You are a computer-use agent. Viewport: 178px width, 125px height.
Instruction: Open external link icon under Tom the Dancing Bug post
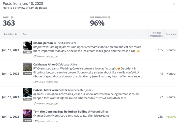click(35, 121)
